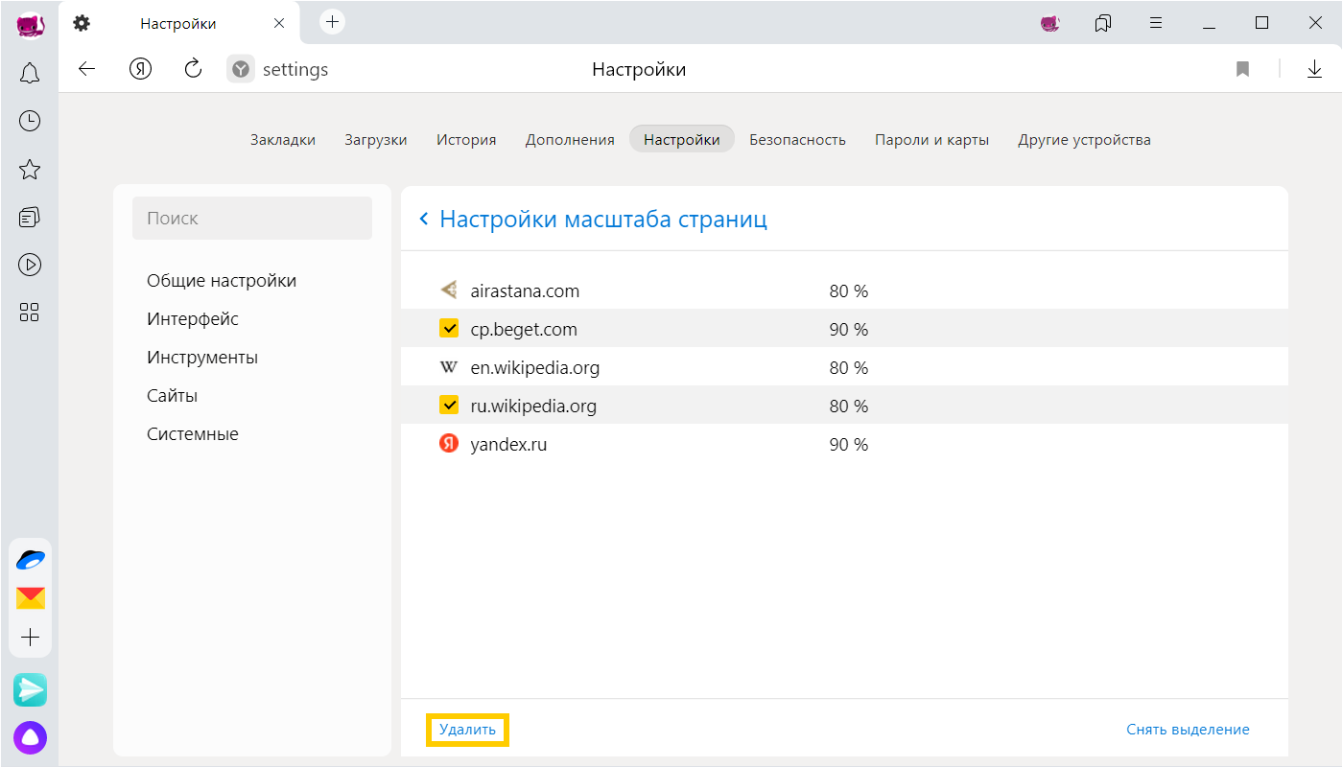Screen dimensions: 1343x767
Task: Open services grid icon in sidebar
Action: click(30, 312)
